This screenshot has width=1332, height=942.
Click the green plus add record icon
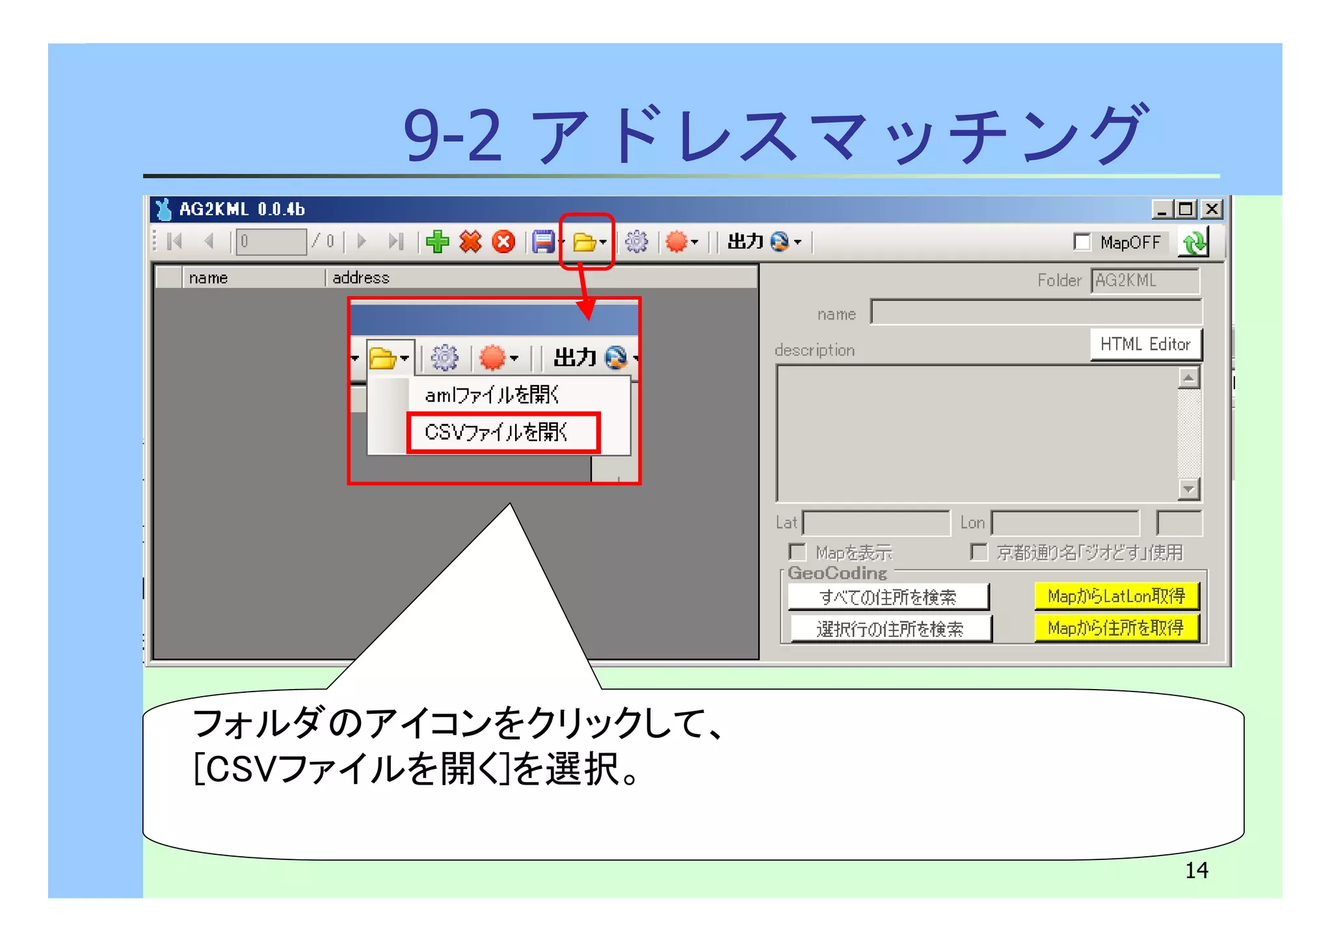point(437,242)
